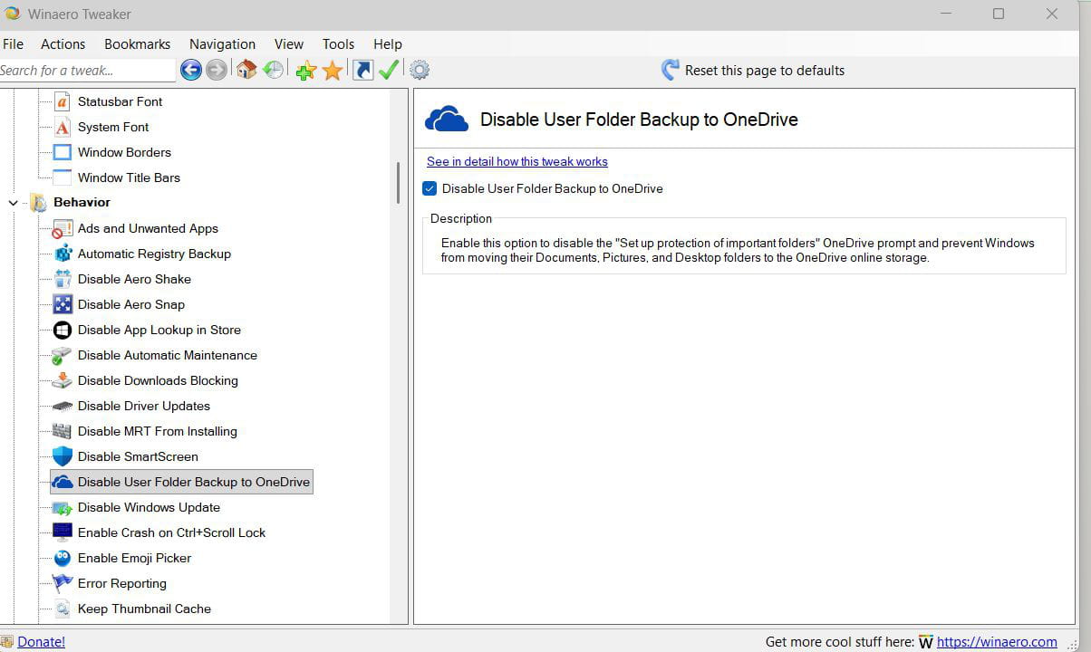This screenshot has height=652, width=1091.
Task: Open bookmarks with the orange star icon
Action: (x=333, y=70)
